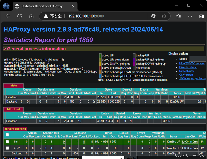
Task: Click Statistics Report for pid 1850 heading
Action: pyautogui.click(x=48, y=40)
